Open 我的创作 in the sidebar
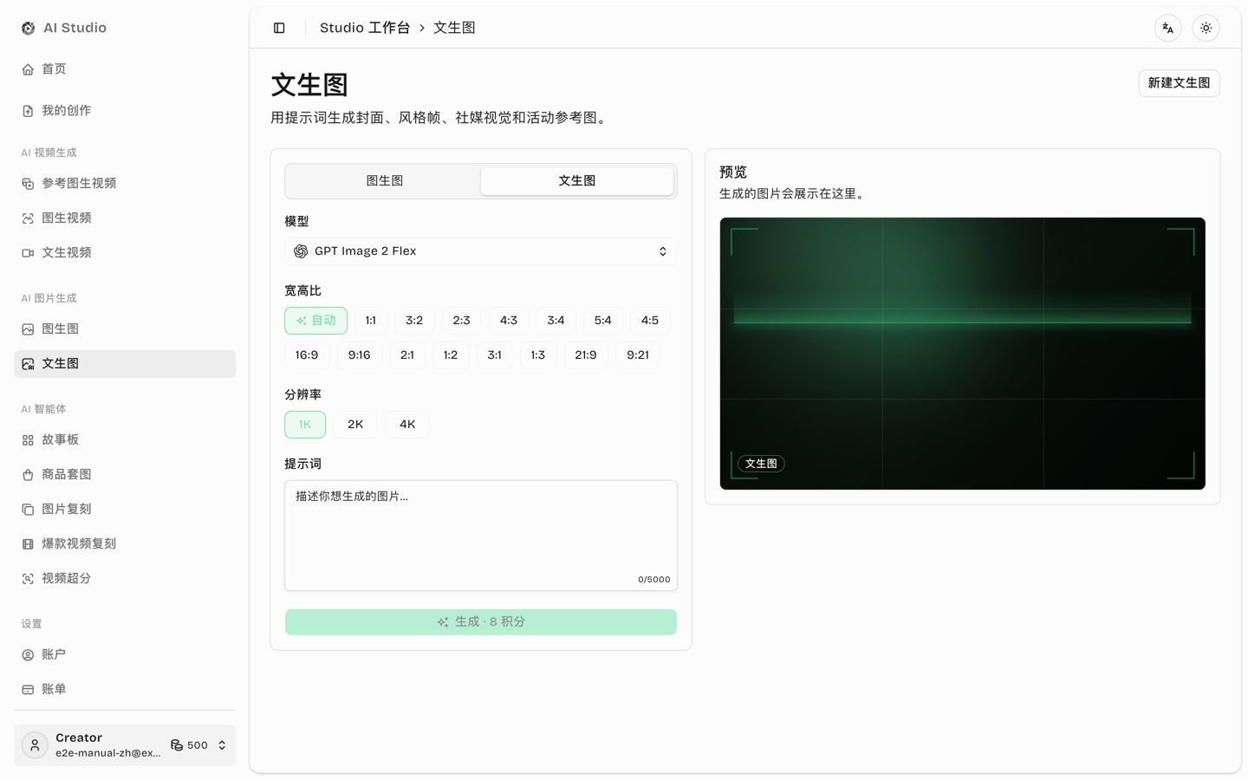The width and height of the screenshot is (1248, 780). coord(125,111)
